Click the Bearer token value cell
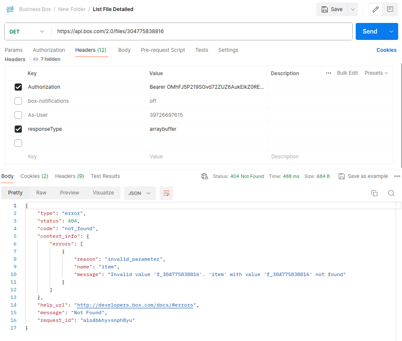402x341 pixels. click(206, 87)
